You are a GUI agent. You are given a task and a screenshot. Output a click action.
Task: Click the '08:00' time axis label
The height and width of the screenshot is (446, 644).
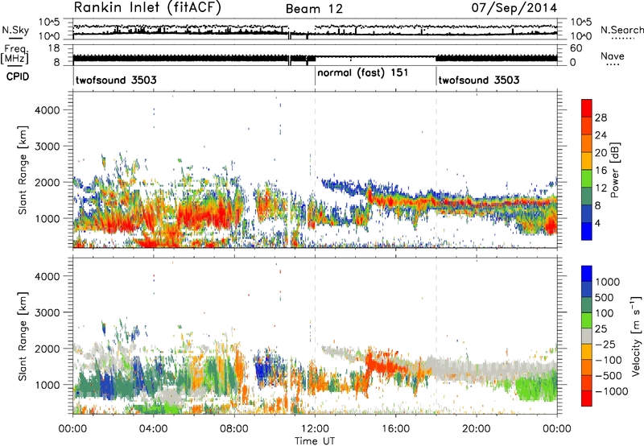tap(234, 429)
